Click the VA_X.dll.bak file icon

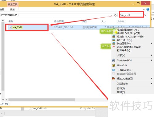pyautogui.click(x=30, y=108)
